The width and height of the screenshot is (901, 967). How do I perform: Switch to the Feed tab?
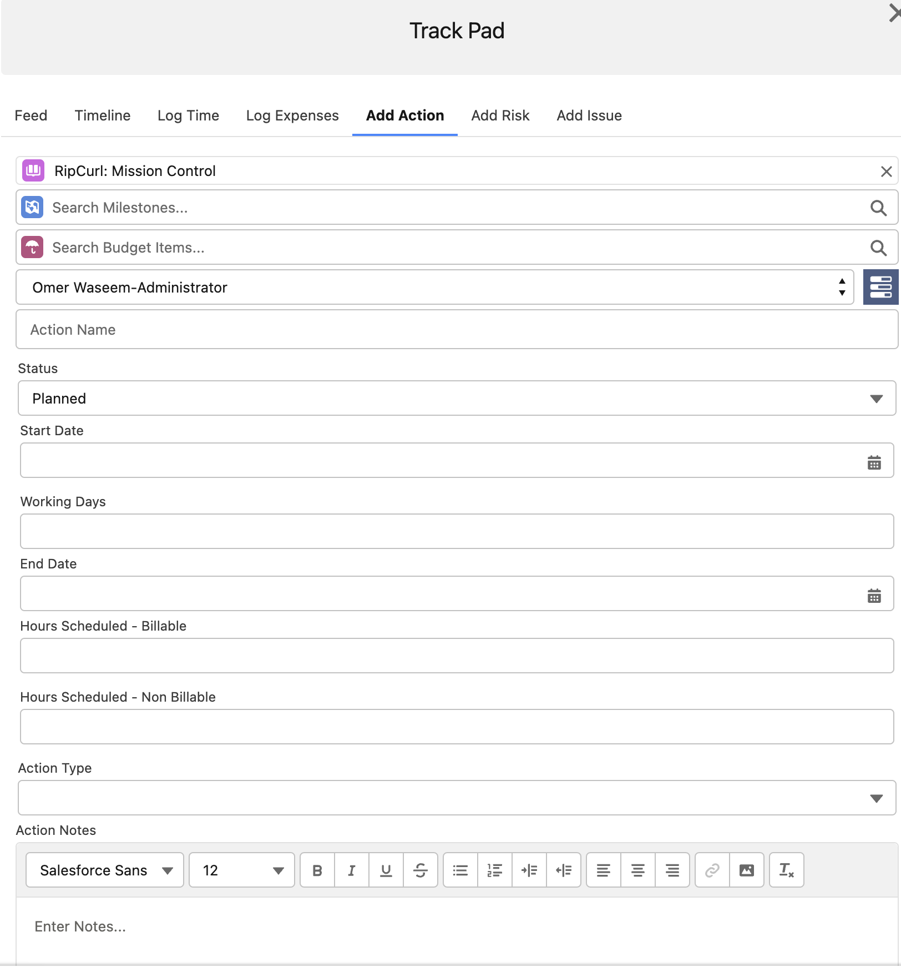pos(31,115)
